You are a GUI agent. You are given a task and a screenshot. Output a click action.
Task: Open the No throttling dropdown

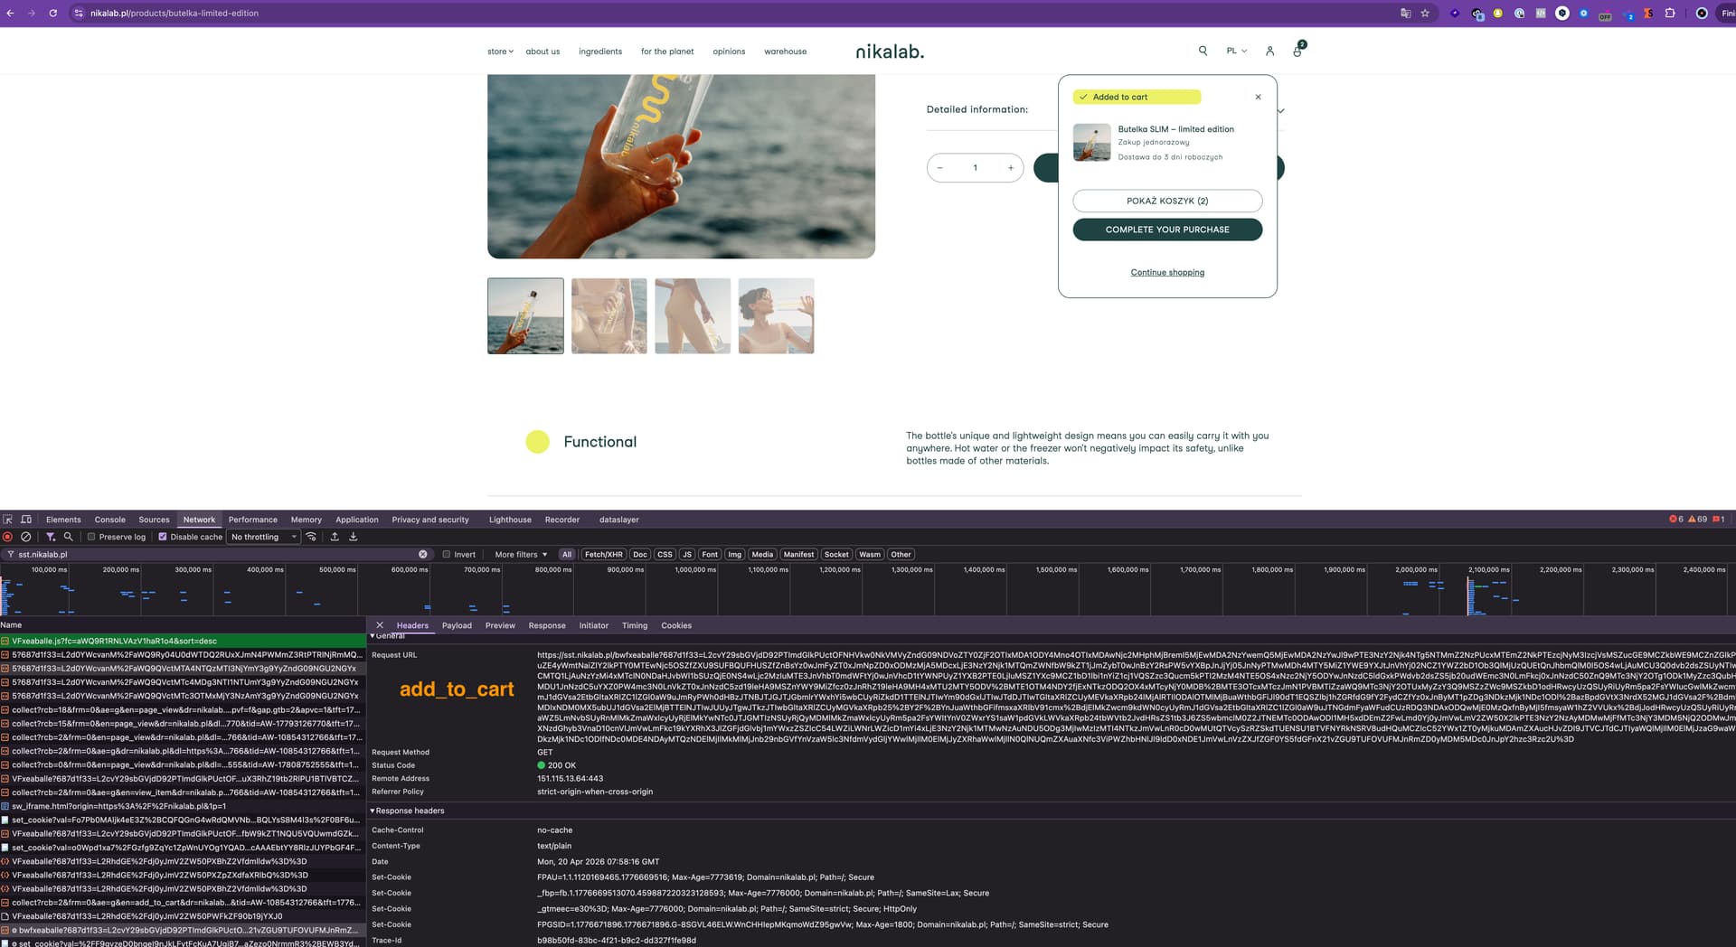click(x=263, y=537)
